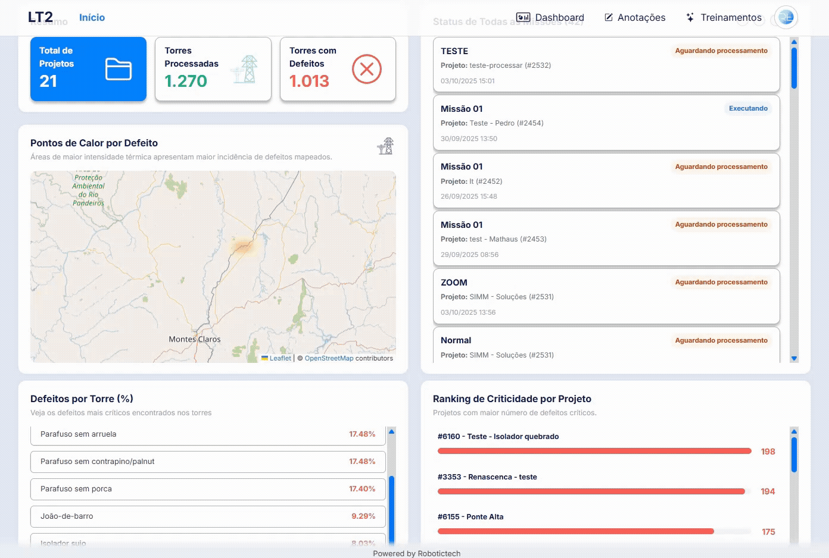Click the red X icon in Torres com Defeitos
The height and width of the screenshot is (558, 829).
pyautogui.click(x=367, y=69)
